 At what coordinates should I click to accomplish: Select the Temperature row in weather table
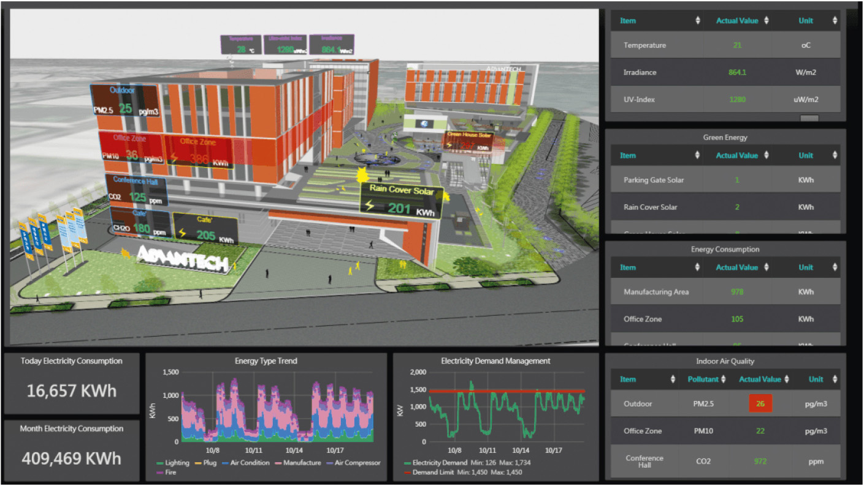(x=725, y=45)
